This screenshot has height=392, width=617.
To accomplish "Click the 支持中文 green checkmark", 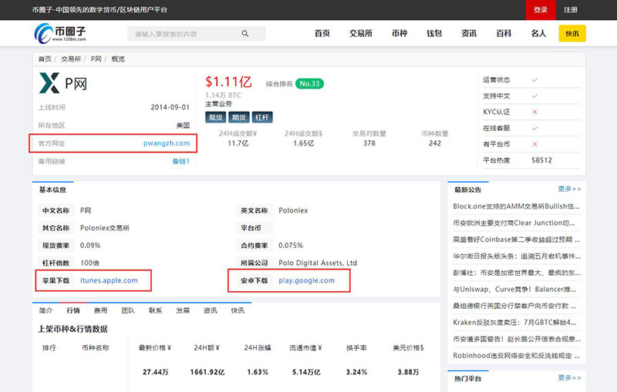I will pyautogui.click(x=534, y=95).
